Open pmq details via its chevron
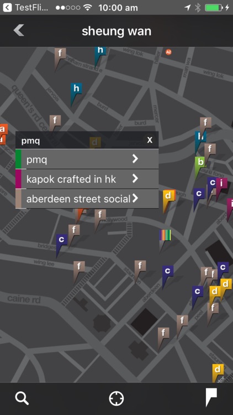The width and height of the screenshot is (233, 415). 135,159
